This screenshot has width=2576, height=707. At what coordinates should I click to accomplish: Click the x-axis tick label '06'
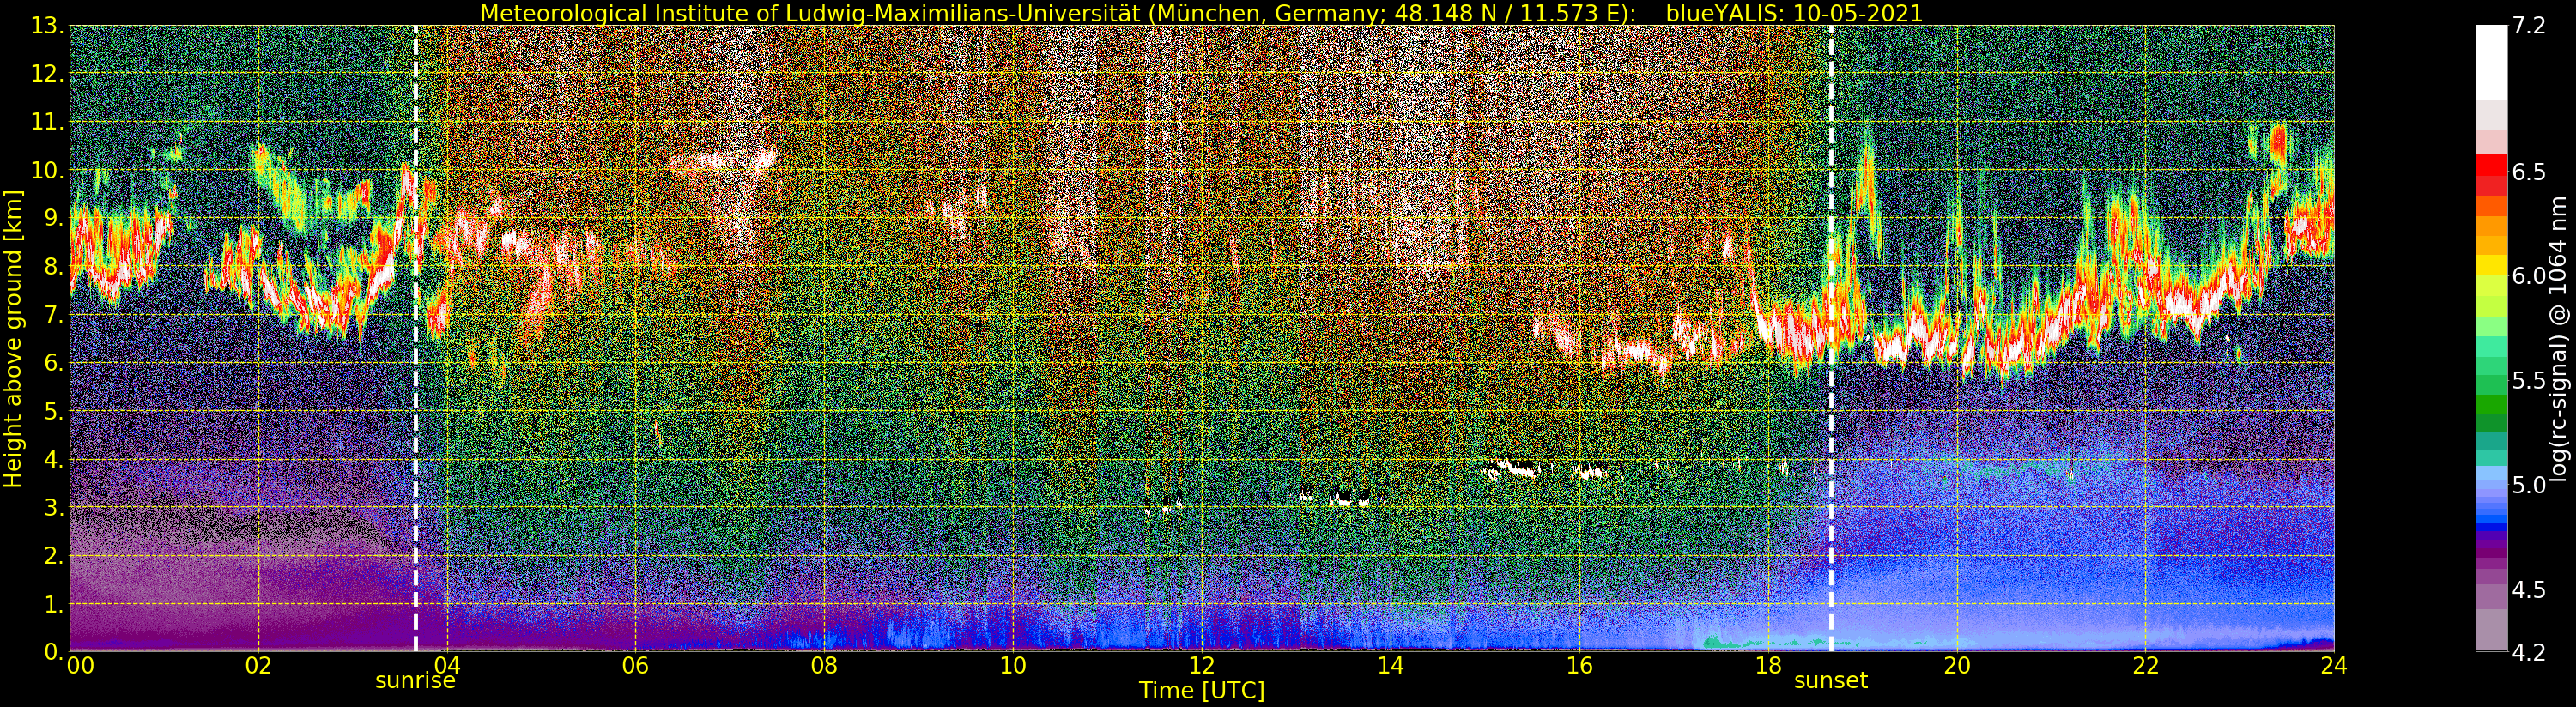635,666
